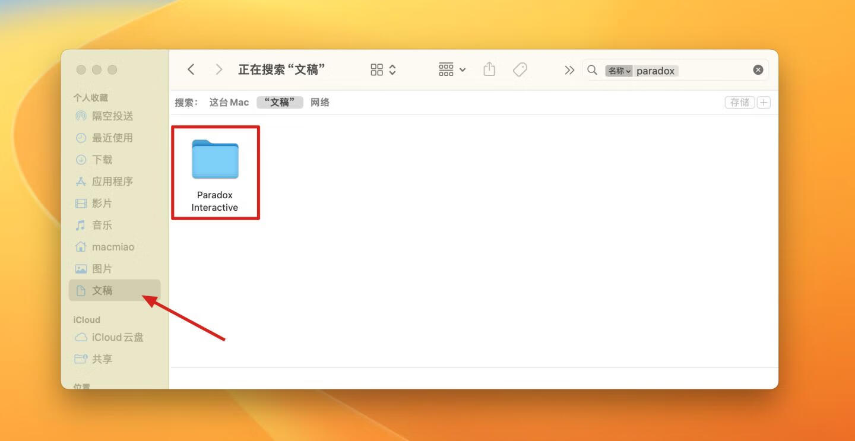This screenshot has width=855, height=441.
Task: Open the view style up-down arrows
Action: (x=392, y=70)
